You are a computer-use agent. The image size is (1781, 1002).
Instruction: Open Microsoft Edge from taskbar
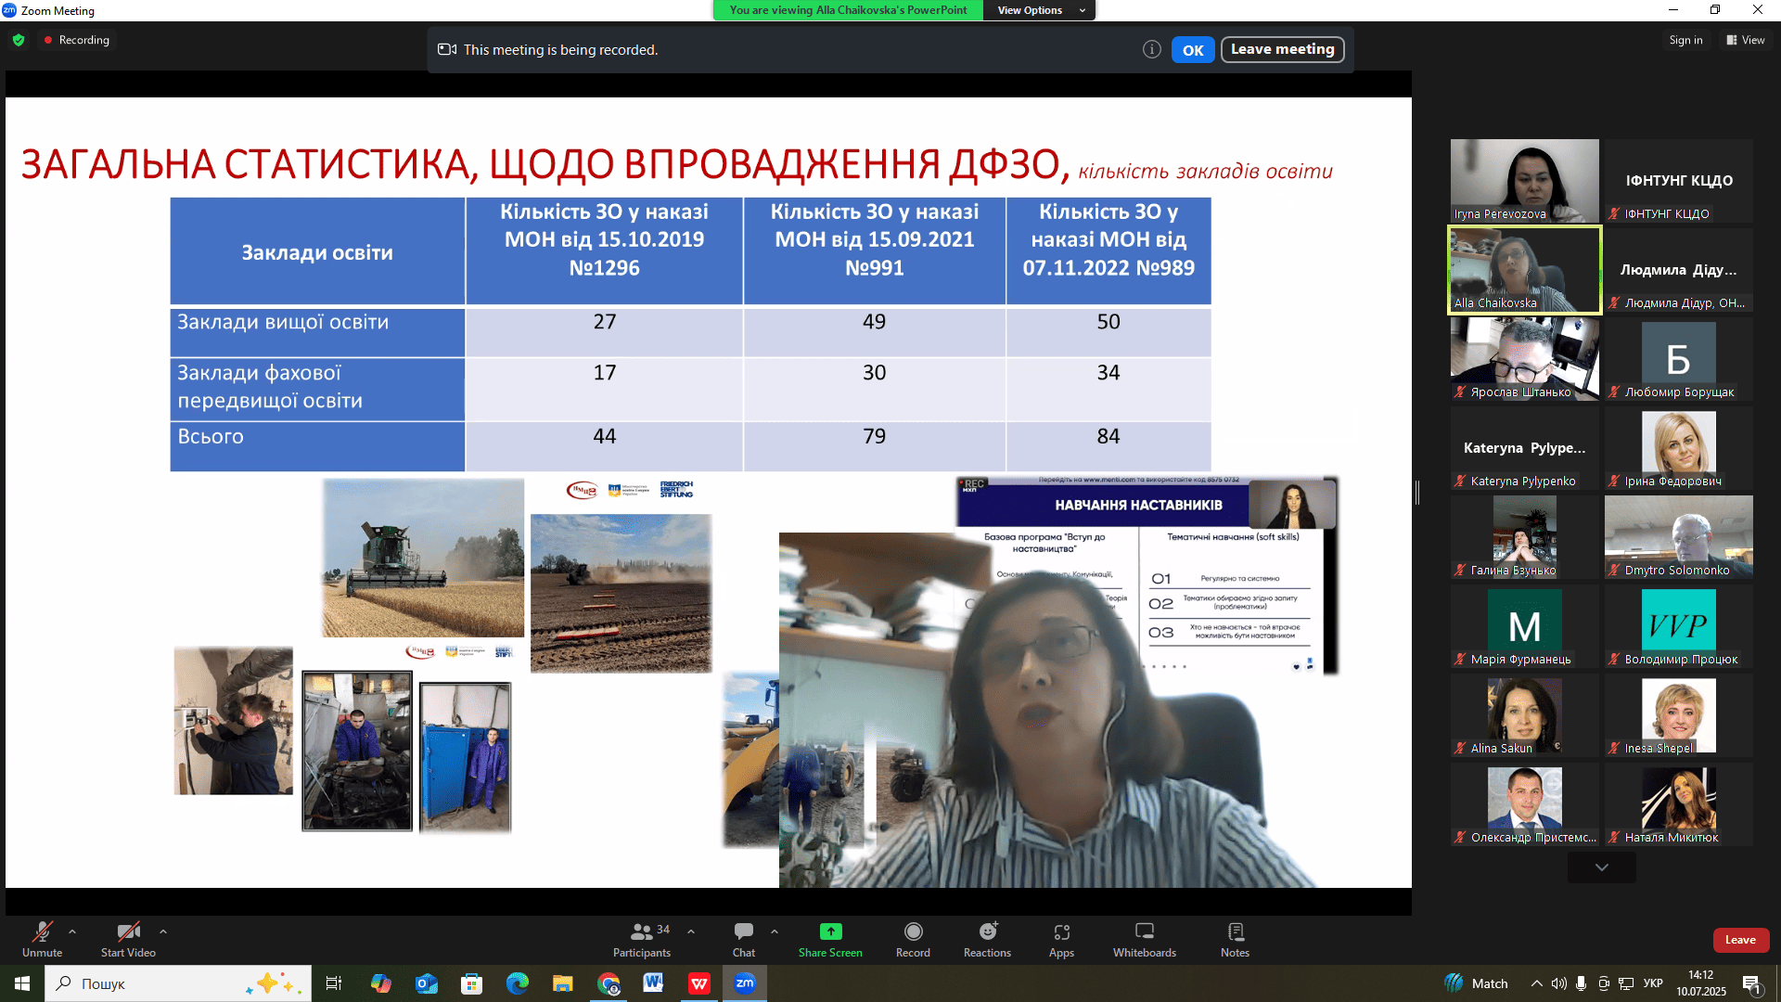(x=517, y=983)
